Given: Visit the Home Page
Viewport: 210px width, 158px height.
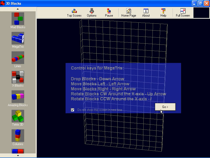Looking at the screenshot, I should 128,12.
